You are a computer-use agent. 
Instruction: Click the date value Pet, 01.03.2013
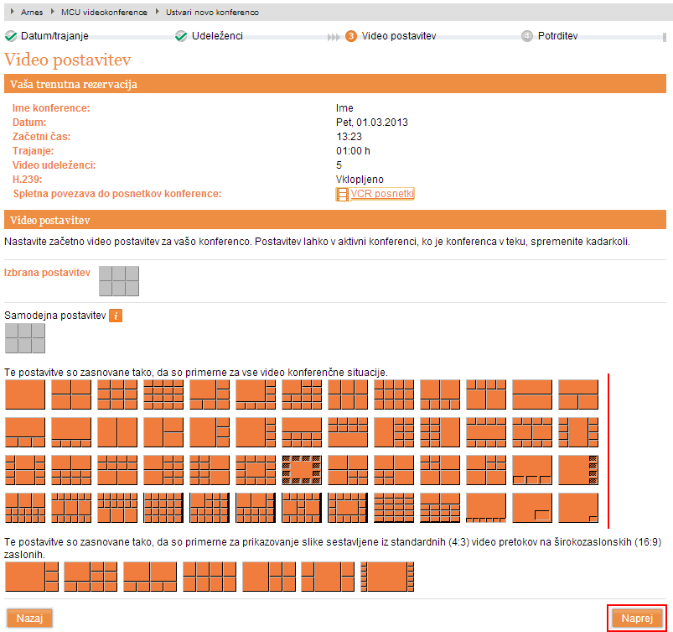click(x=371, y=123)
